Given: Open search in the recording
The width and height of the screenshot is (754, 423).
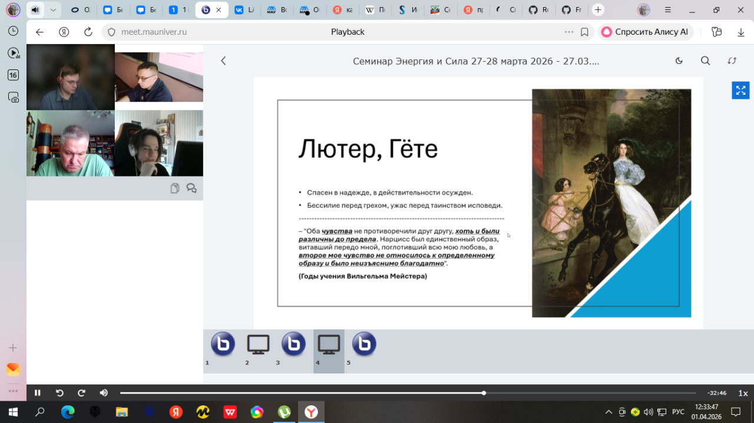Looking at the screenshot, I should pyautogui.click(x=705, y=61).
